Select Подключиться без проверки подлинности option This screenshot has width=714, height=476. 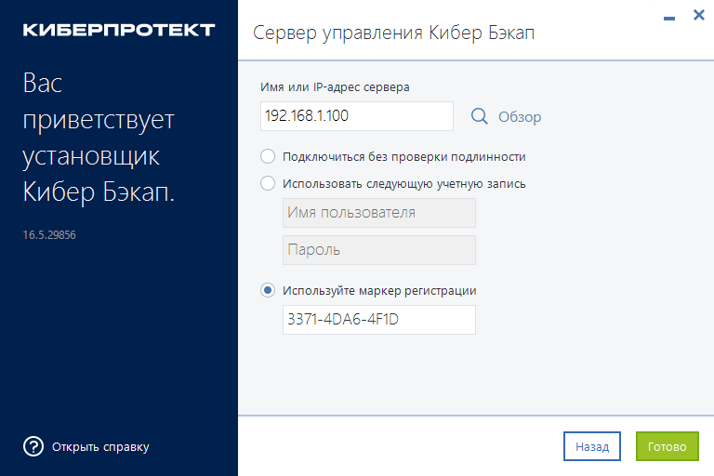coord(268,156)
